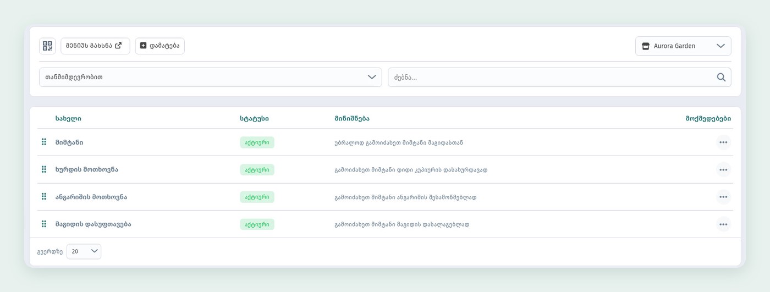Click the hint უბრალოდ გამოიძახეთ მიმტანი მაგიდასთან

[x=399, y=142]
